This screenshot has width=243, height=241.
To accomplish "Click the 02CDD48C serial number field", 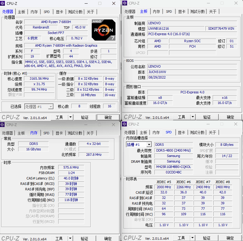I will click(174, 172).
